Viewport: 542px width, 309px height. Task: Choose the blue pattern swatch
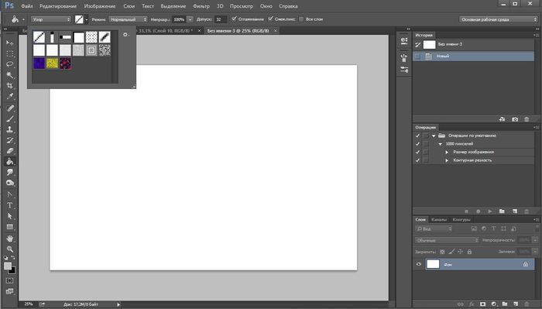coord(39,64)
